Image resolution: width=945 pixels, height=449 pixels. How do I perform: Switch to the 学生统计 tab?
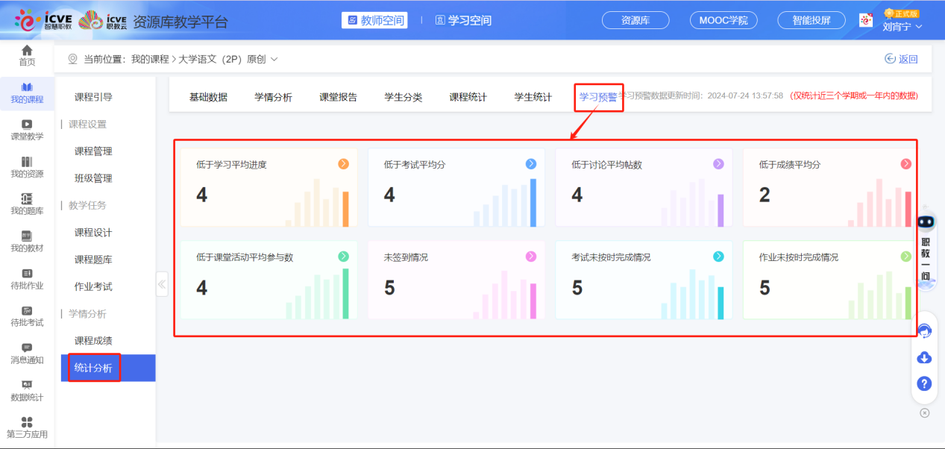[x=531, y=96]
